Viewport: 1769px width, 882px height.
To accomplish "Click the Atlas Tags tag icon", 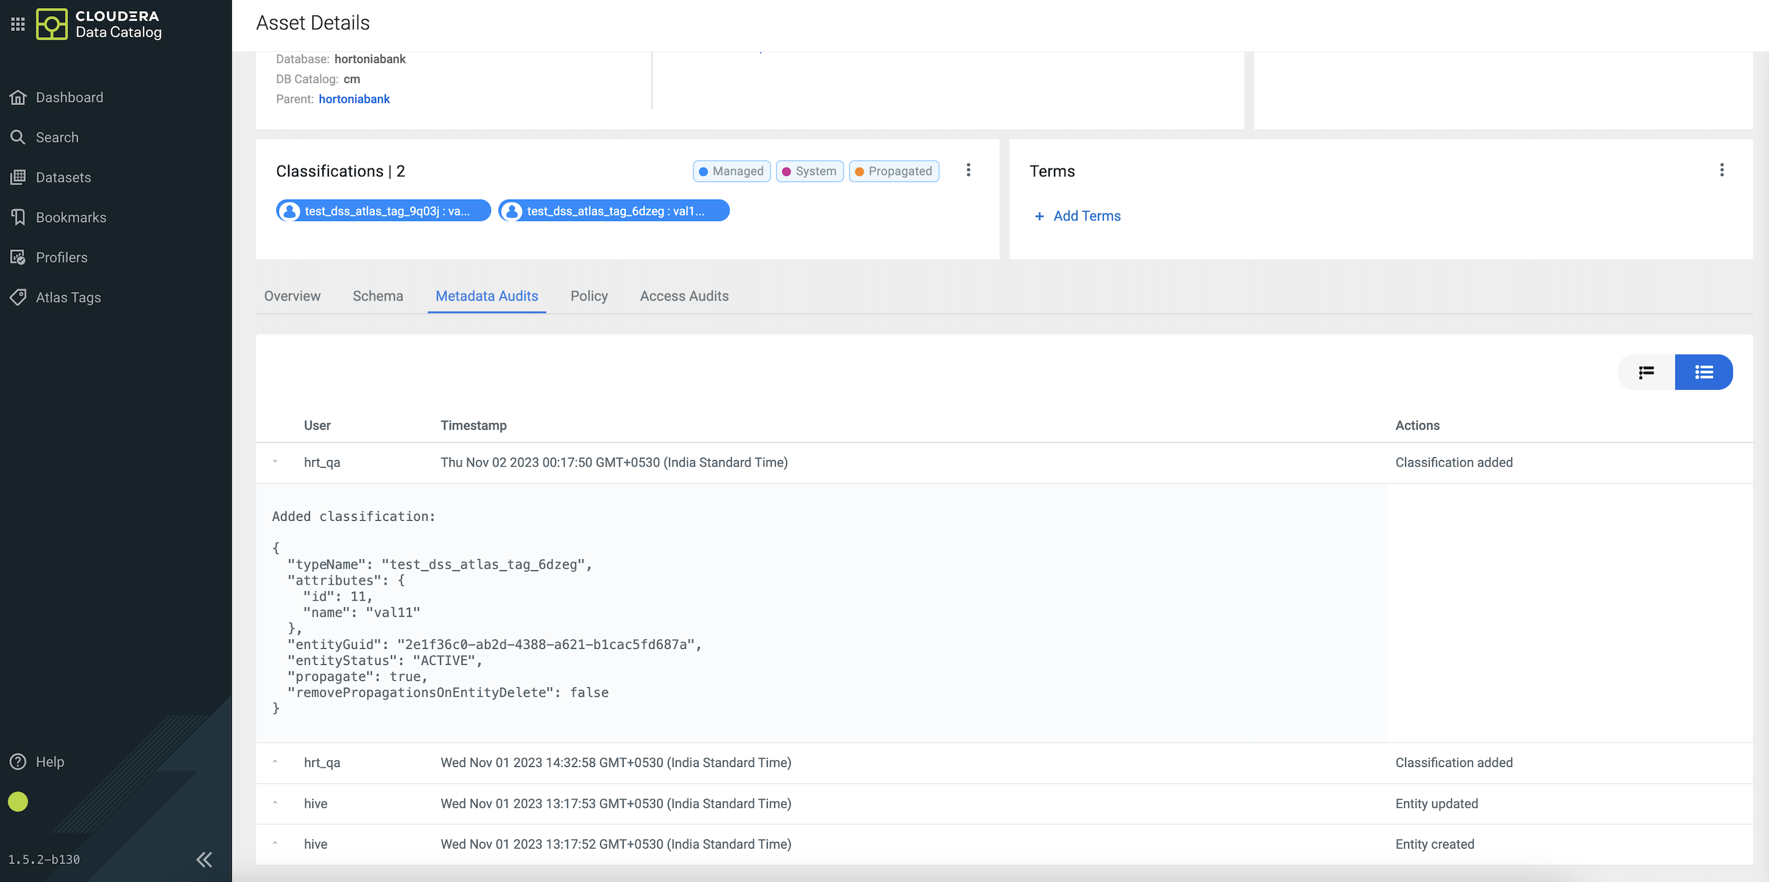I will point(18,298).
